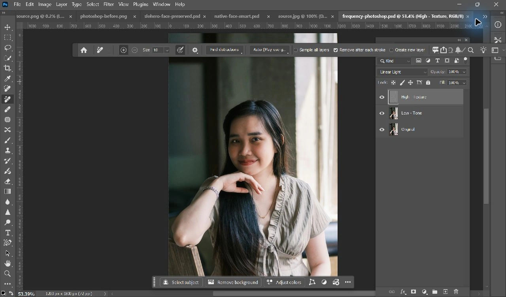Open the Search magnifier in options bar
The height and width of the screenshot is (297, 506).
click(x=471, y=50)
